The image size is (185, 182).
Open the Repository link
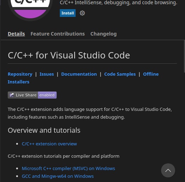point(20,74)
